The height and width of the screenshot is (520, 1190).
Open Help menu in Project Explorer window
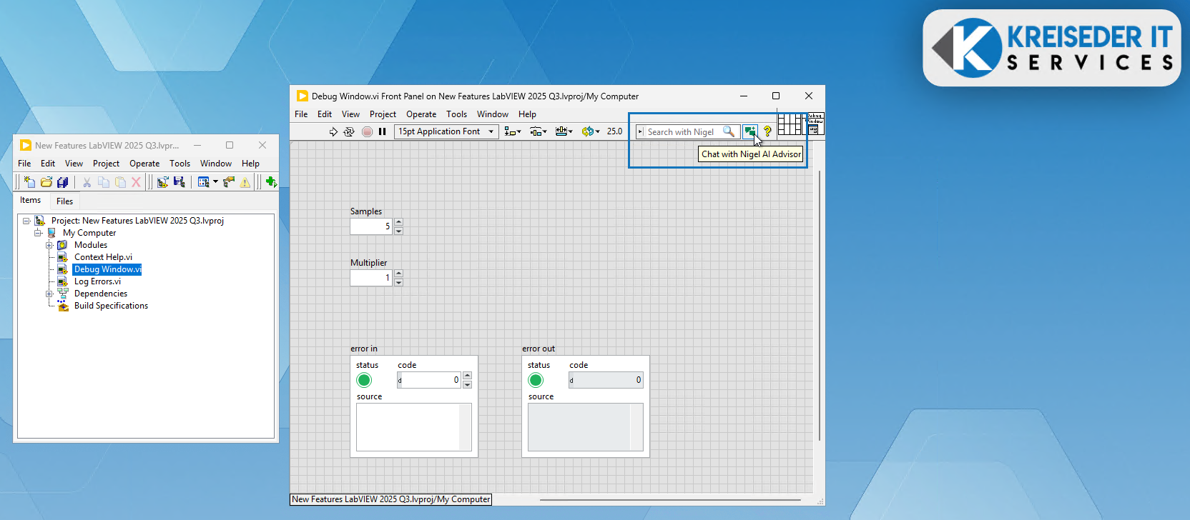[x=250, y=164]
